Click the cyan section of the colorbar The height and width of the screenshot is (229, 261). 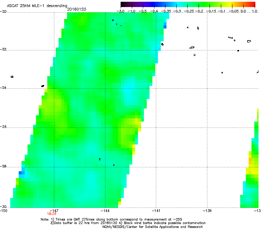click(178, 5)
